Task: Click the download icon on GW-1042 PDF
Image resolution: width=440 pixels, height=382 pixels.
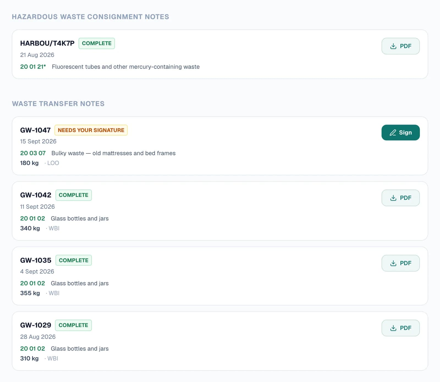Action: click(393, 198)
